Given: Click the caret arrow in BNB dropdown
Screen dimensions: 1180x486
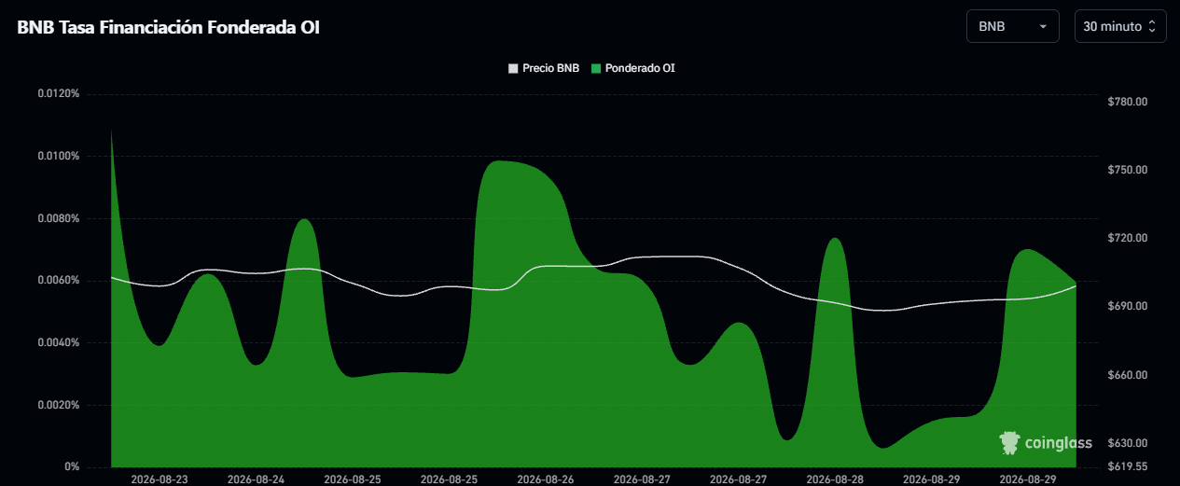Looking at the screenshot, I should click(1043, 27).
